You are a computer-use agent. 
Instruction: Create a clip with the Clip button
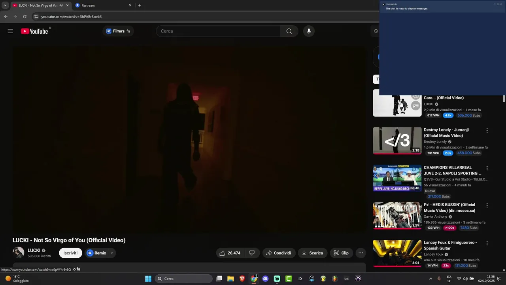[x=341, y=253]
